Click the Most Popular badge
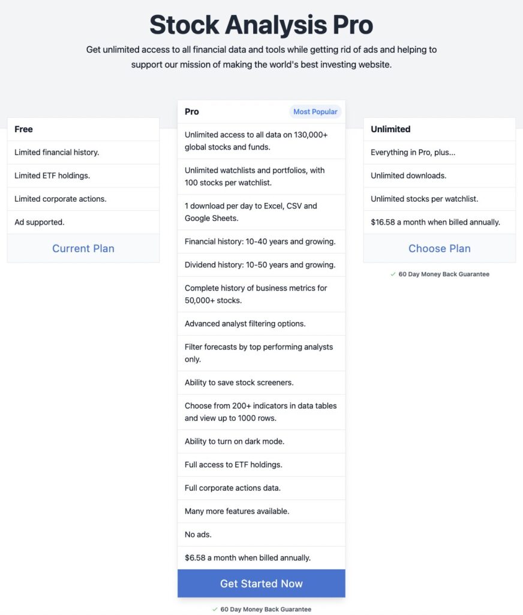523x615 pixels. pos(315,112)
